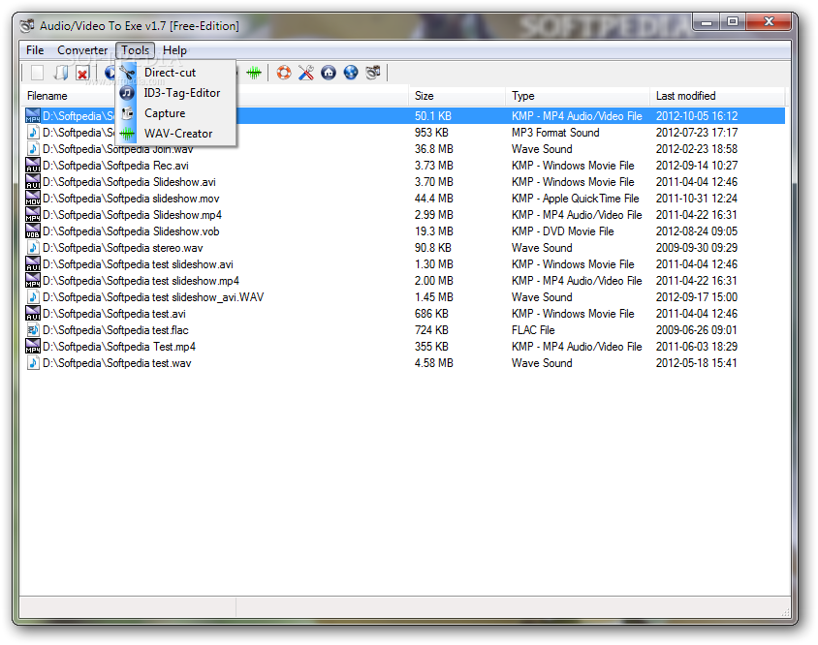This screenshot has width=818, height=645.
Task: Choose Direct-cut from the Tools menu
Action: [x=175, y=73]
